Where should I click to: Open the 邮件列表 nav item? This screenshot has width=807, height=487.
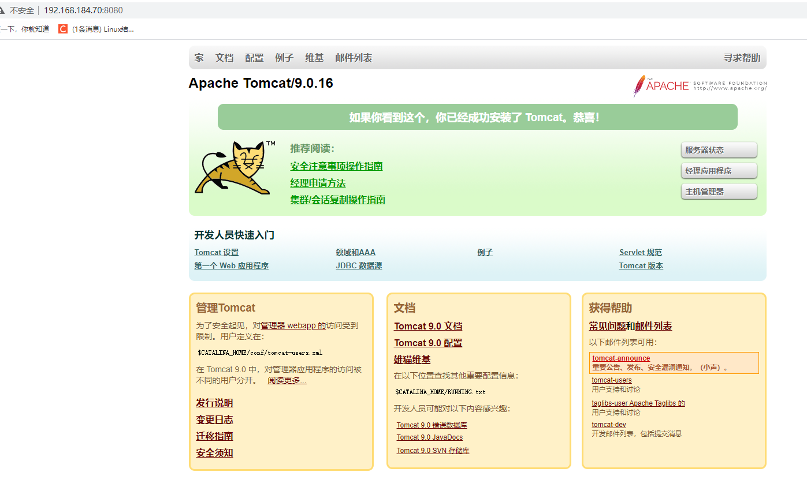point(354,58)
